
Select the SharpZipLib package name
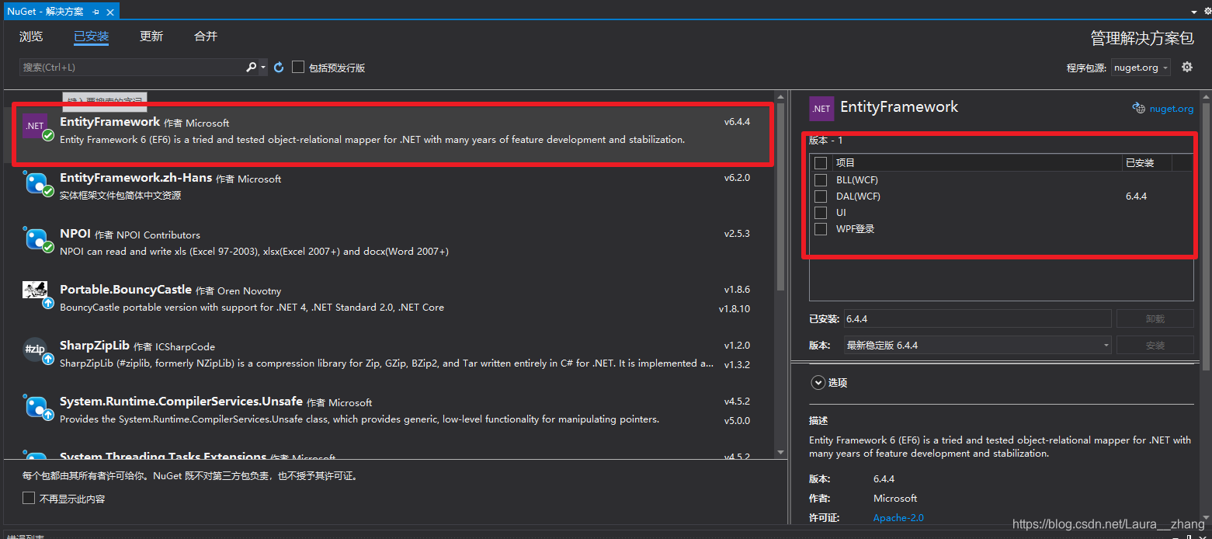coord(95,346)
